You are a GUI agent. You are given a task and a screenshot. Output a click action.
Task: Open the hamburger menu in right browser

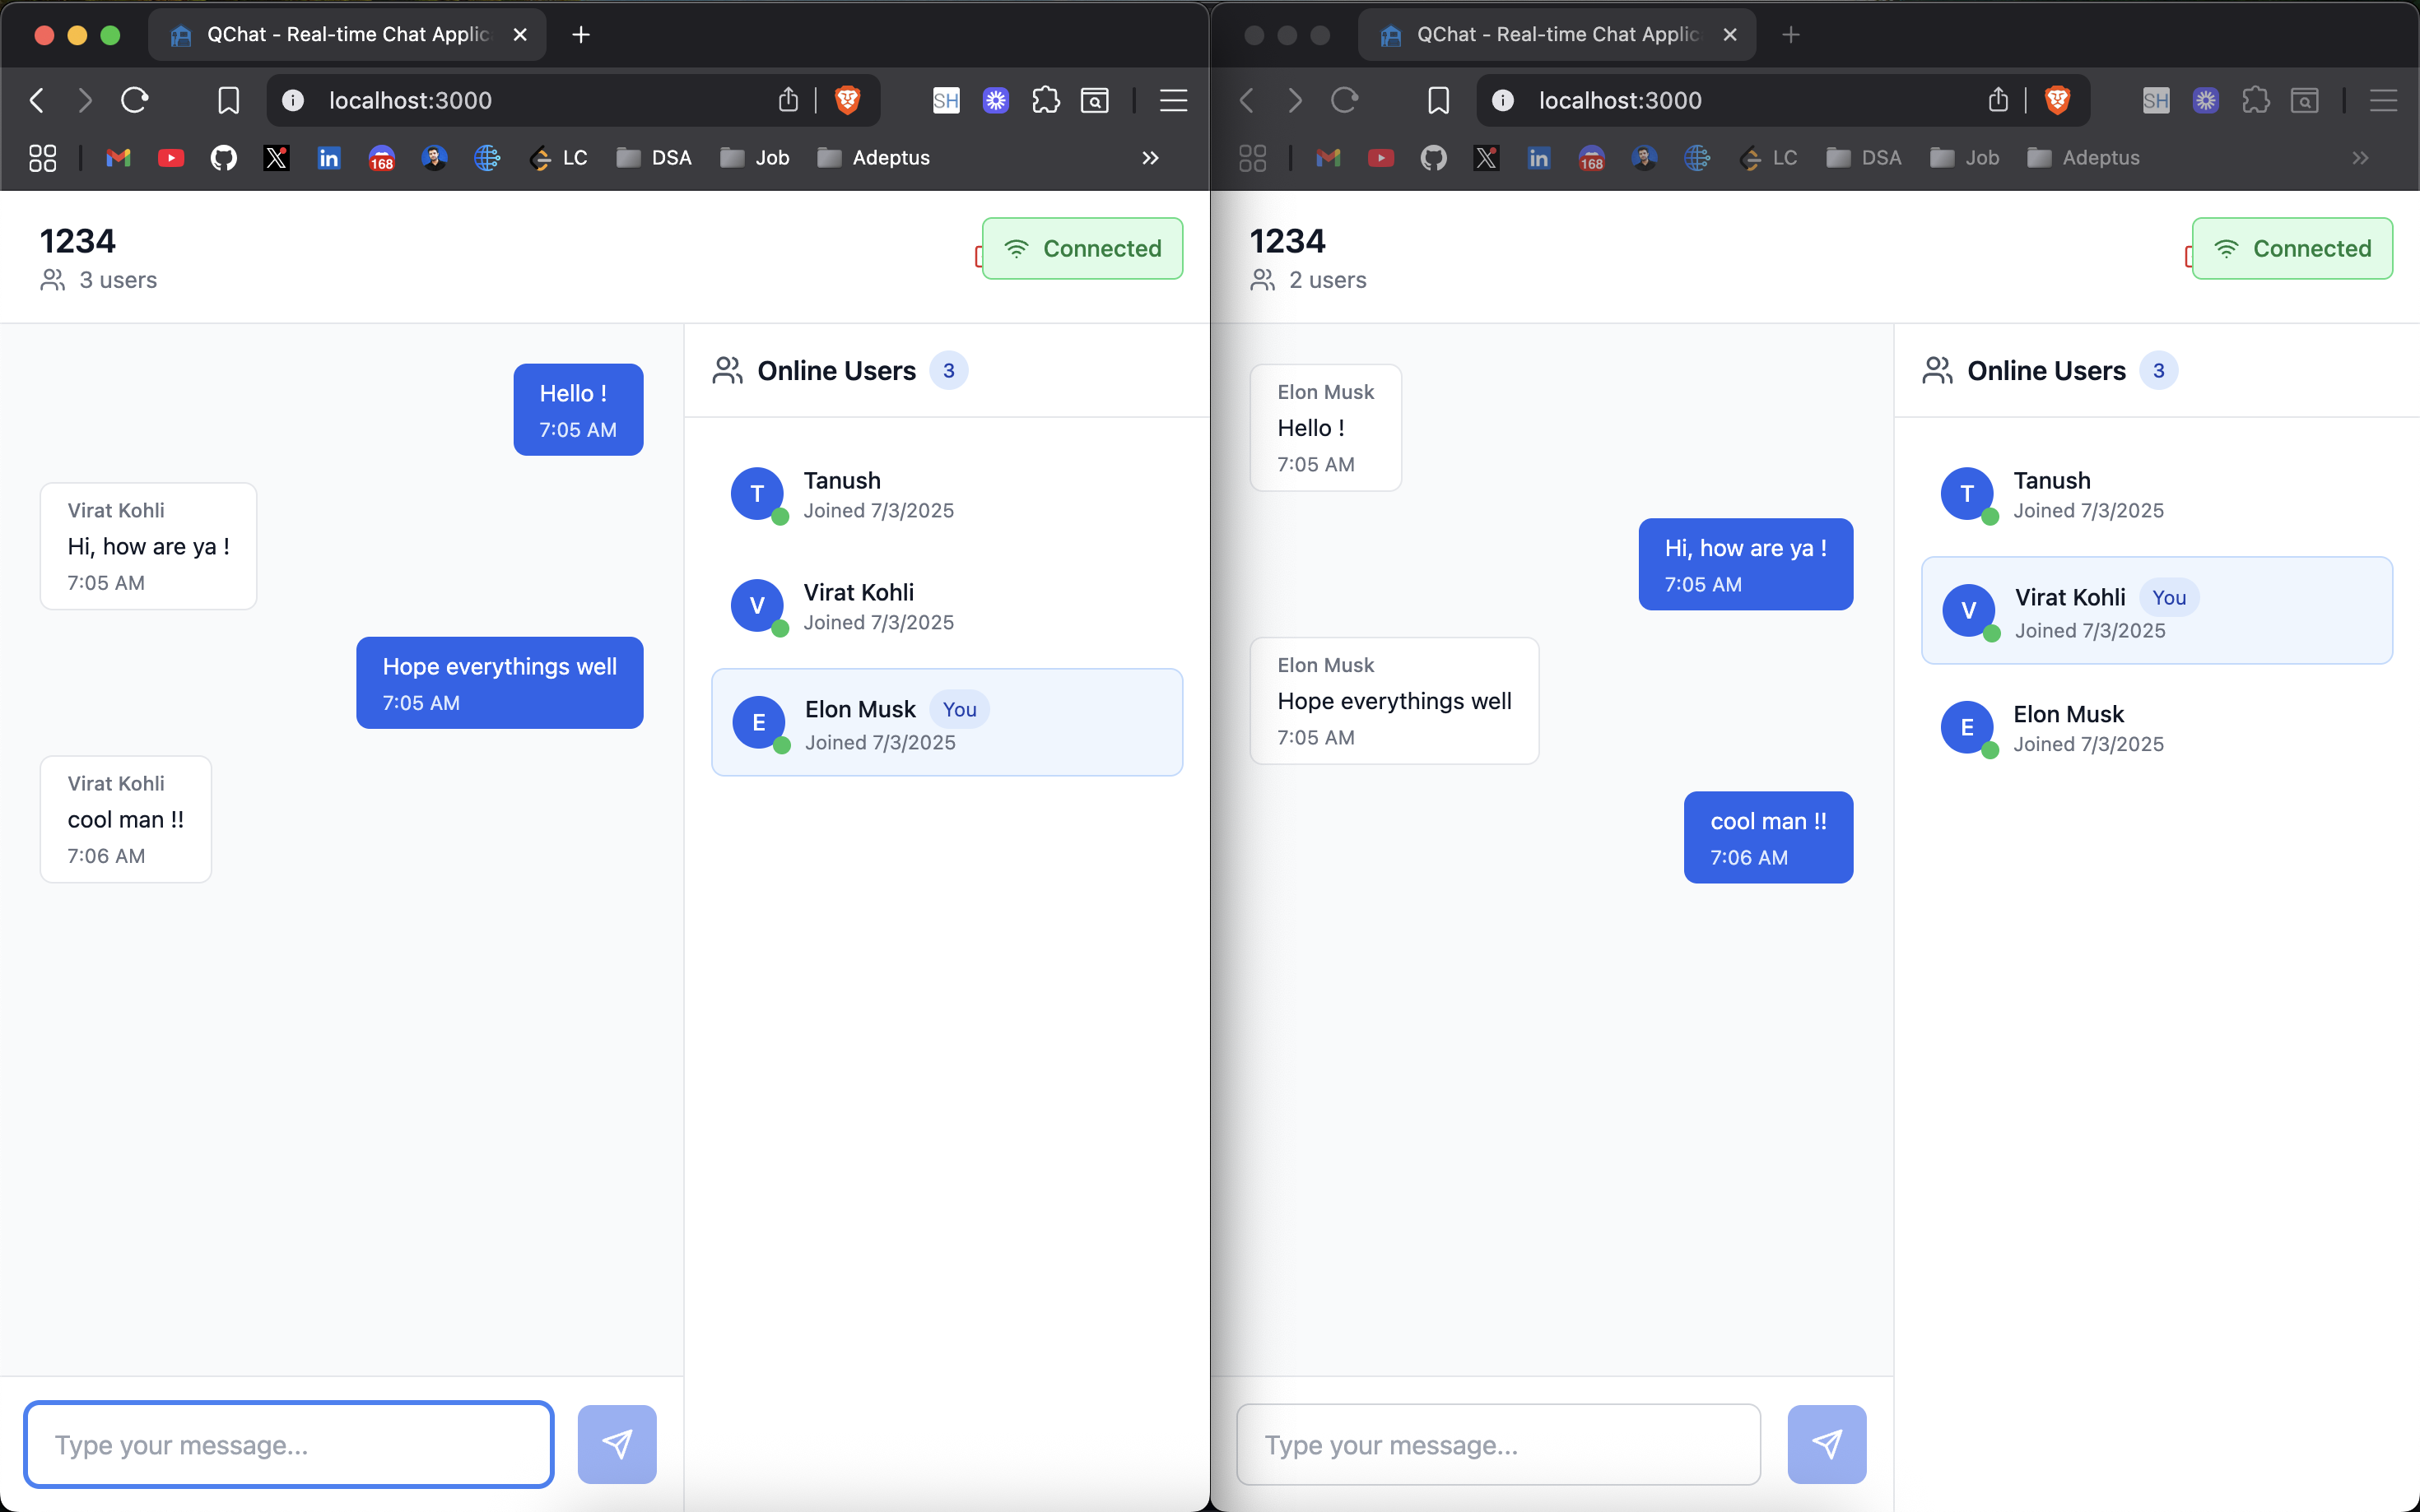click(2383, 100)
